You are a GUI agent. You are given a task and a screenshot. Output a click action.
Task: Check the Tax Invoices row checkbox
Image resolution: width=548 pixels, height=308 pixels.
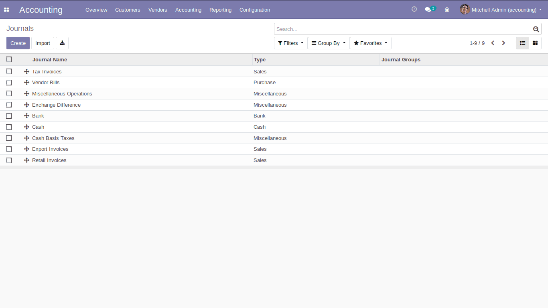(9, 71)
